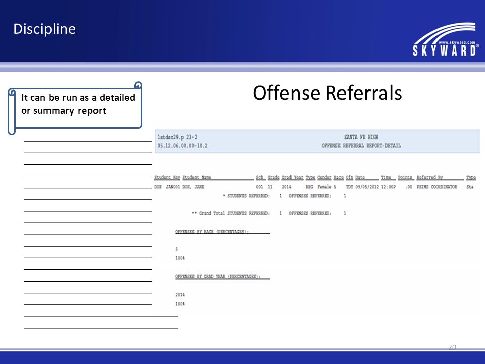This screenshot has width=485, height=364.
Task: Click the Ofn column header
Action: [349, 177]
